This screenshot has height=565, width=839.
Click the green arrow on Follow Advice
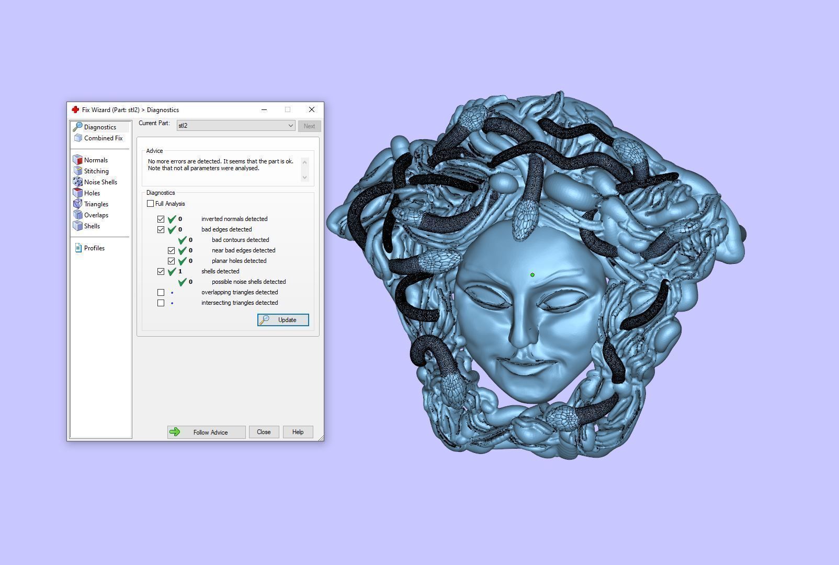pyautogui.click(x=175, y=432)
